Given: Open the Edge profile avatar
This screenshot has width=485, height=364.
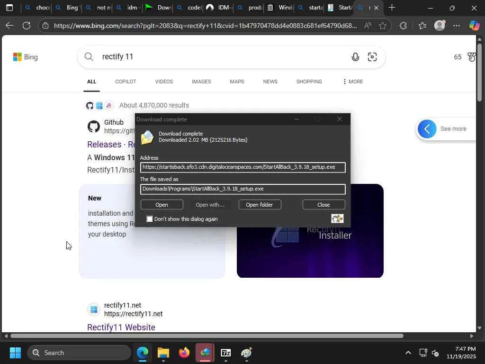Looking at the screenshot, I should coord(440,26).
